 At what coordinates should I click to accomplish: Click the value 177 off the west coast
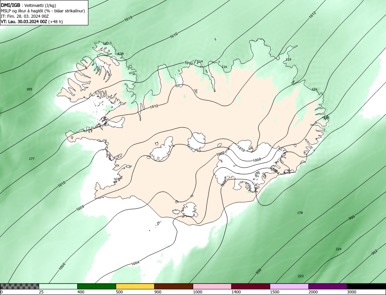click(32, 159)
